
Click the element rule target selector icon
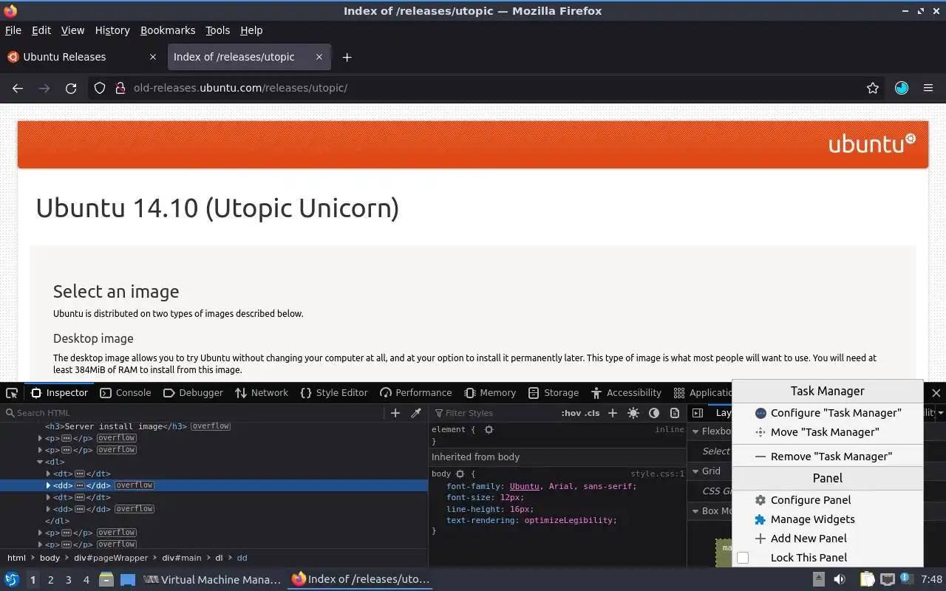coord(489,429)
